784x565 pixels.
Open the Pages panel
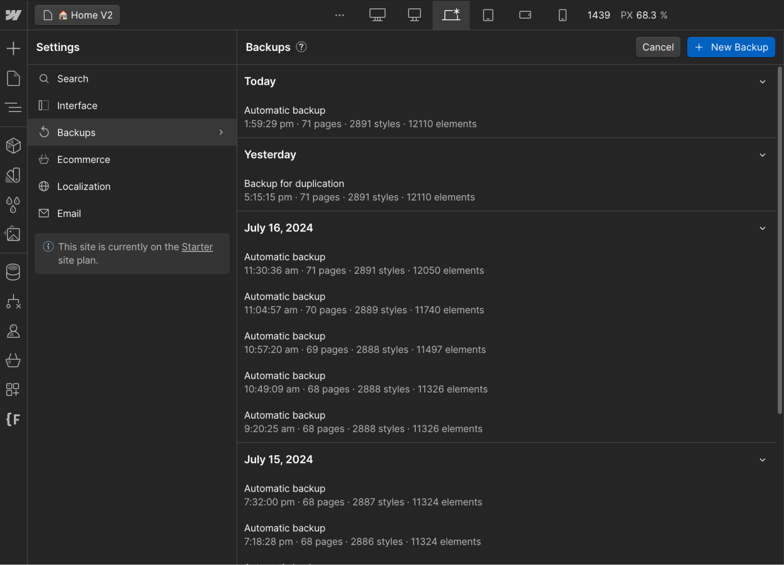click(x=13, y=78)
